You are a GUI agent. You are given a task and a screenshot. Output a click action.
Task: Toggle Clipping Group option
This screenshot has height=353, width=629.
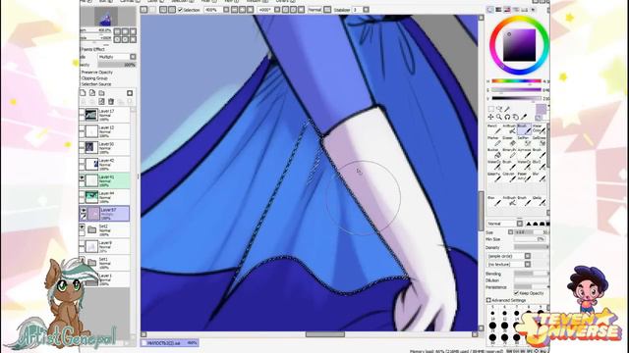(x=94, y=78)
